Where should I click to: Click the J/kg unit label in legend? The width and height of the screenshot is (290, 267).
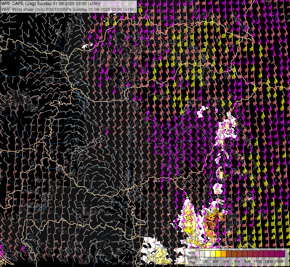(192, 262)
